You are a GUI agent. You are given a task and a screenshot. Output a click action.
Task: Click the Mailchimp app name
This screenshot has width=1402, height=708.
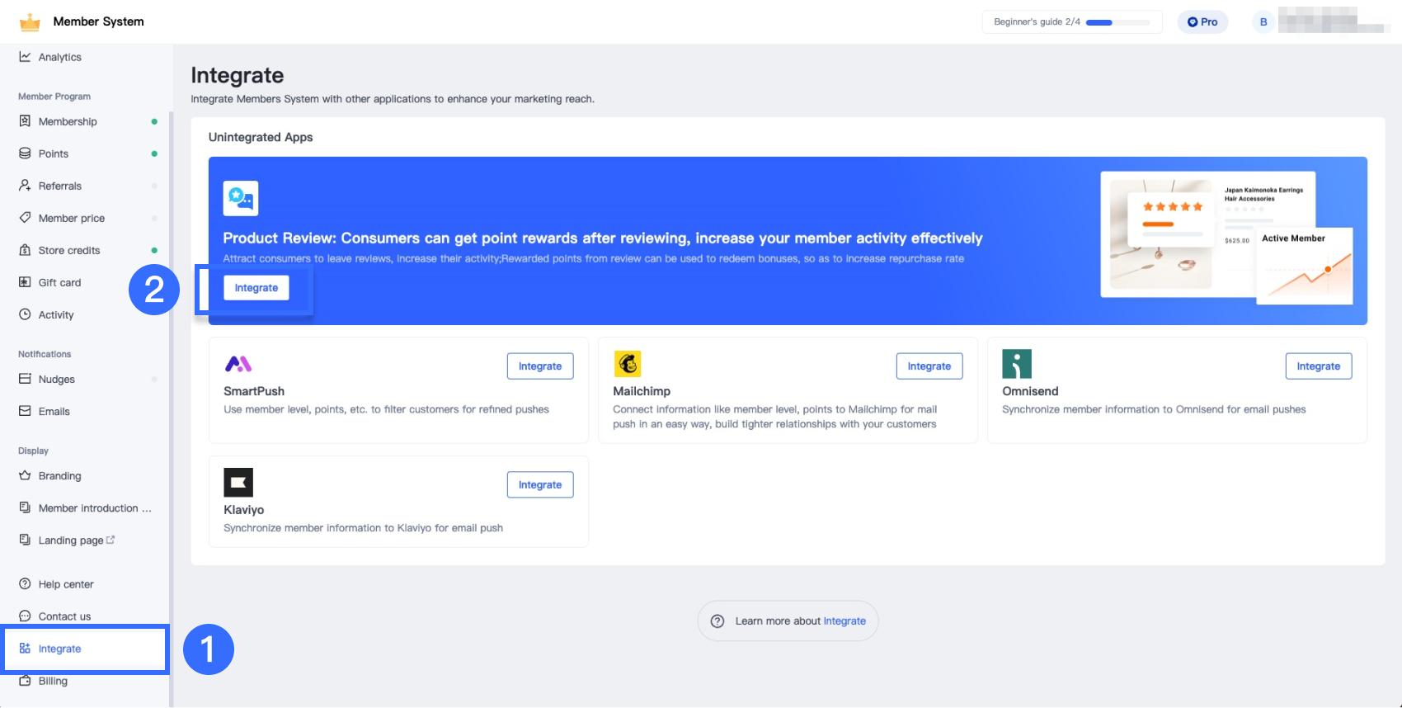point(642,391)
